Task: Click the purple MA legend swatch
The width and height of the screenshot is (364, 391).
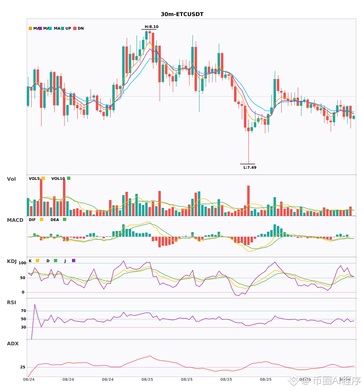Action: click(40, 28)
